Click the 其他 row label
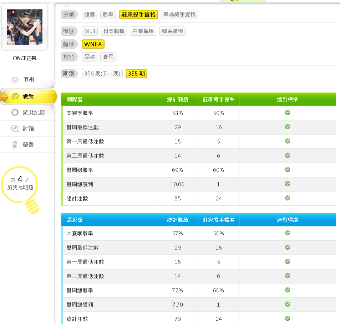 (69, 57)
